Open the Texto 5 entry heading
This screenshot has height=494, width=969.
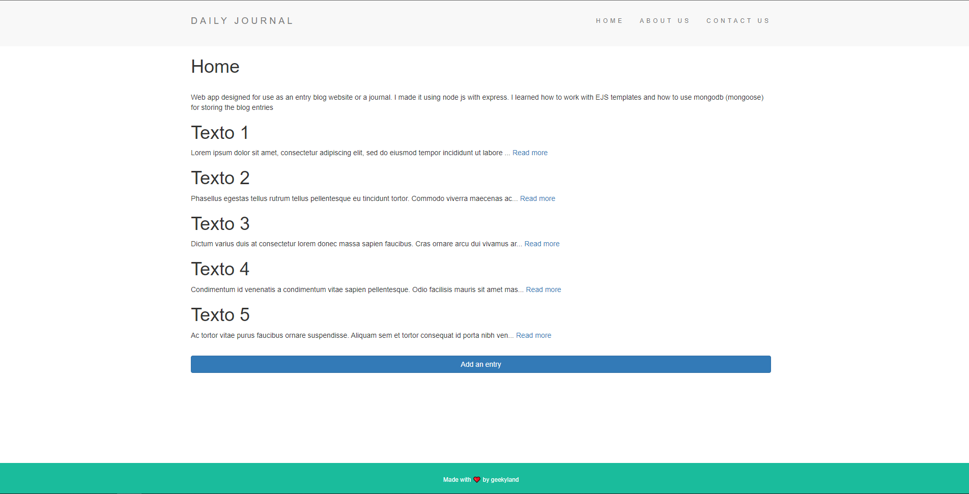coord(220,315)
